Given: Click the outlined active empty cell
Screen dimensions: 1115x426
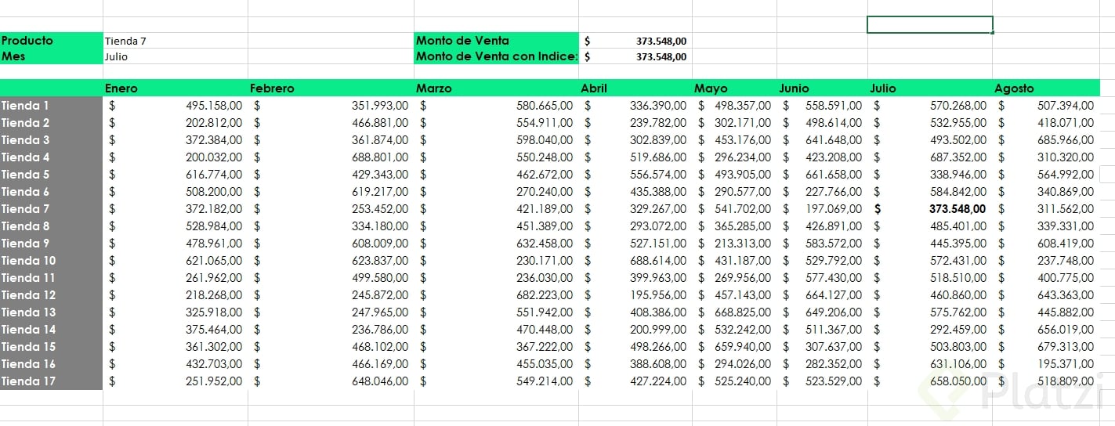Looking at the screenshot, I should [930, 25].
